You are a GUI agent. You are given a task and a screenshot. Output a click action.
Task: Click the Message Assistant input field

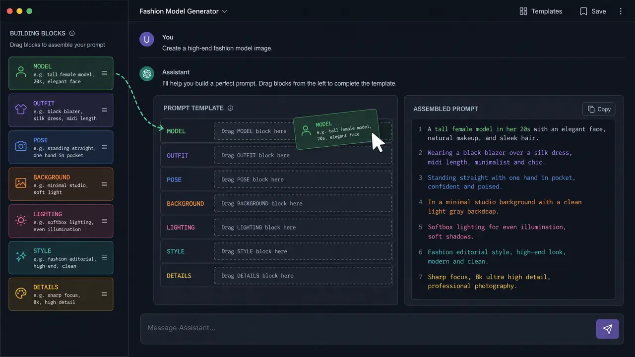pos(367,328)
